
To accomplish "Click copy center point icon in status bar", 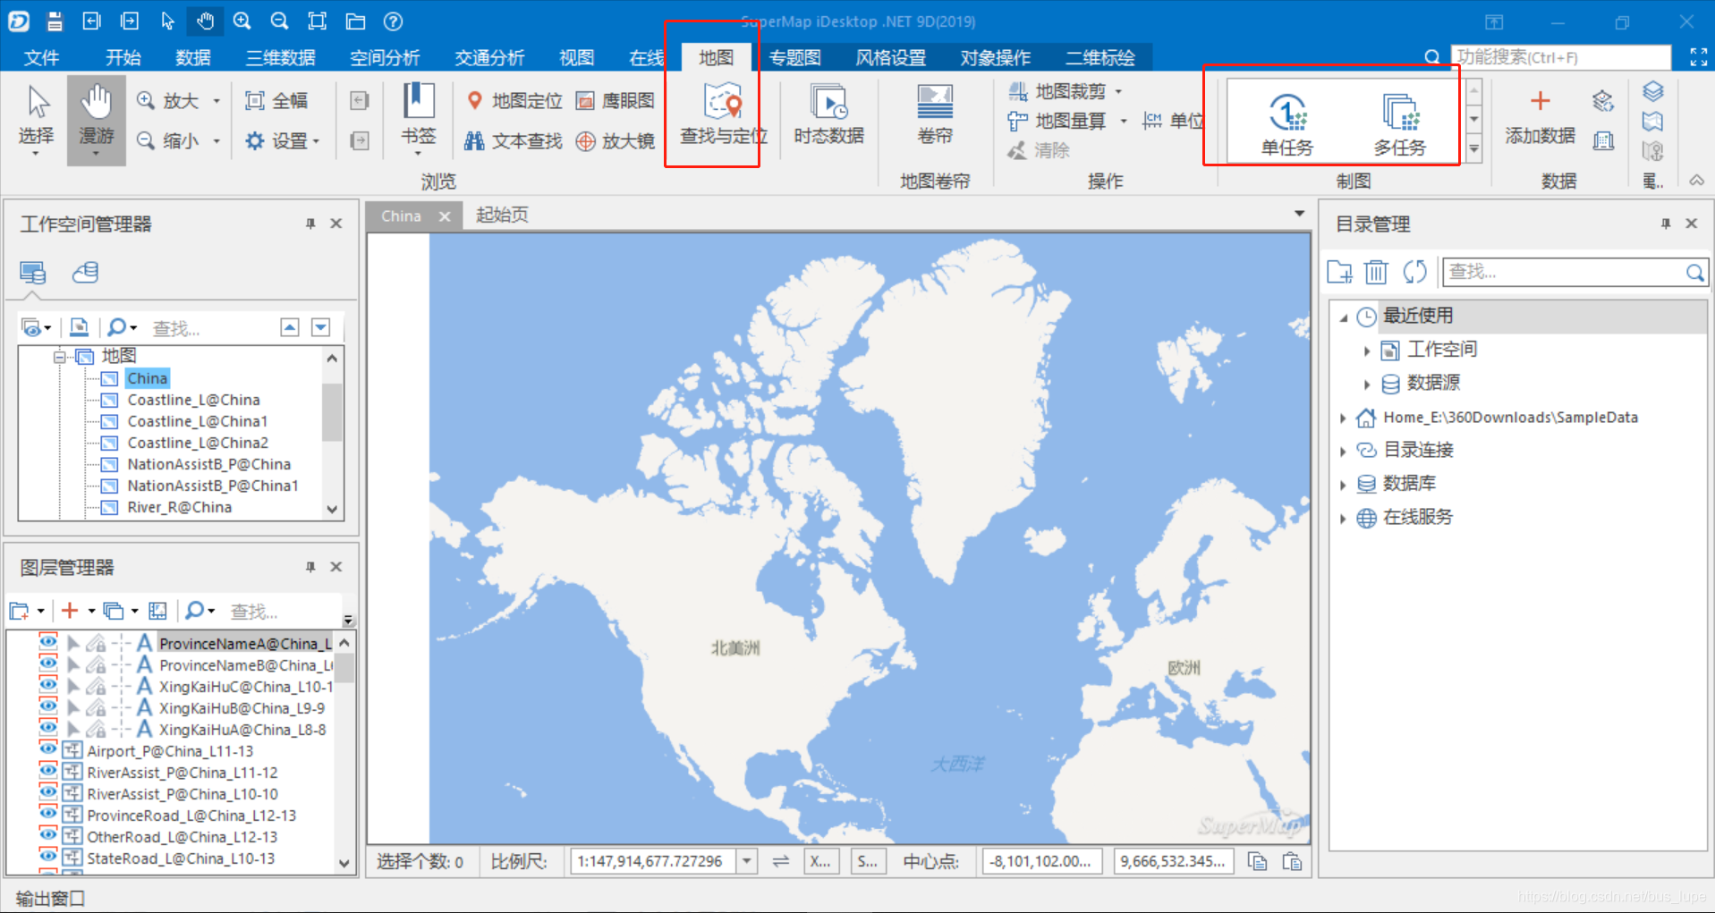I will (1257, 861).
